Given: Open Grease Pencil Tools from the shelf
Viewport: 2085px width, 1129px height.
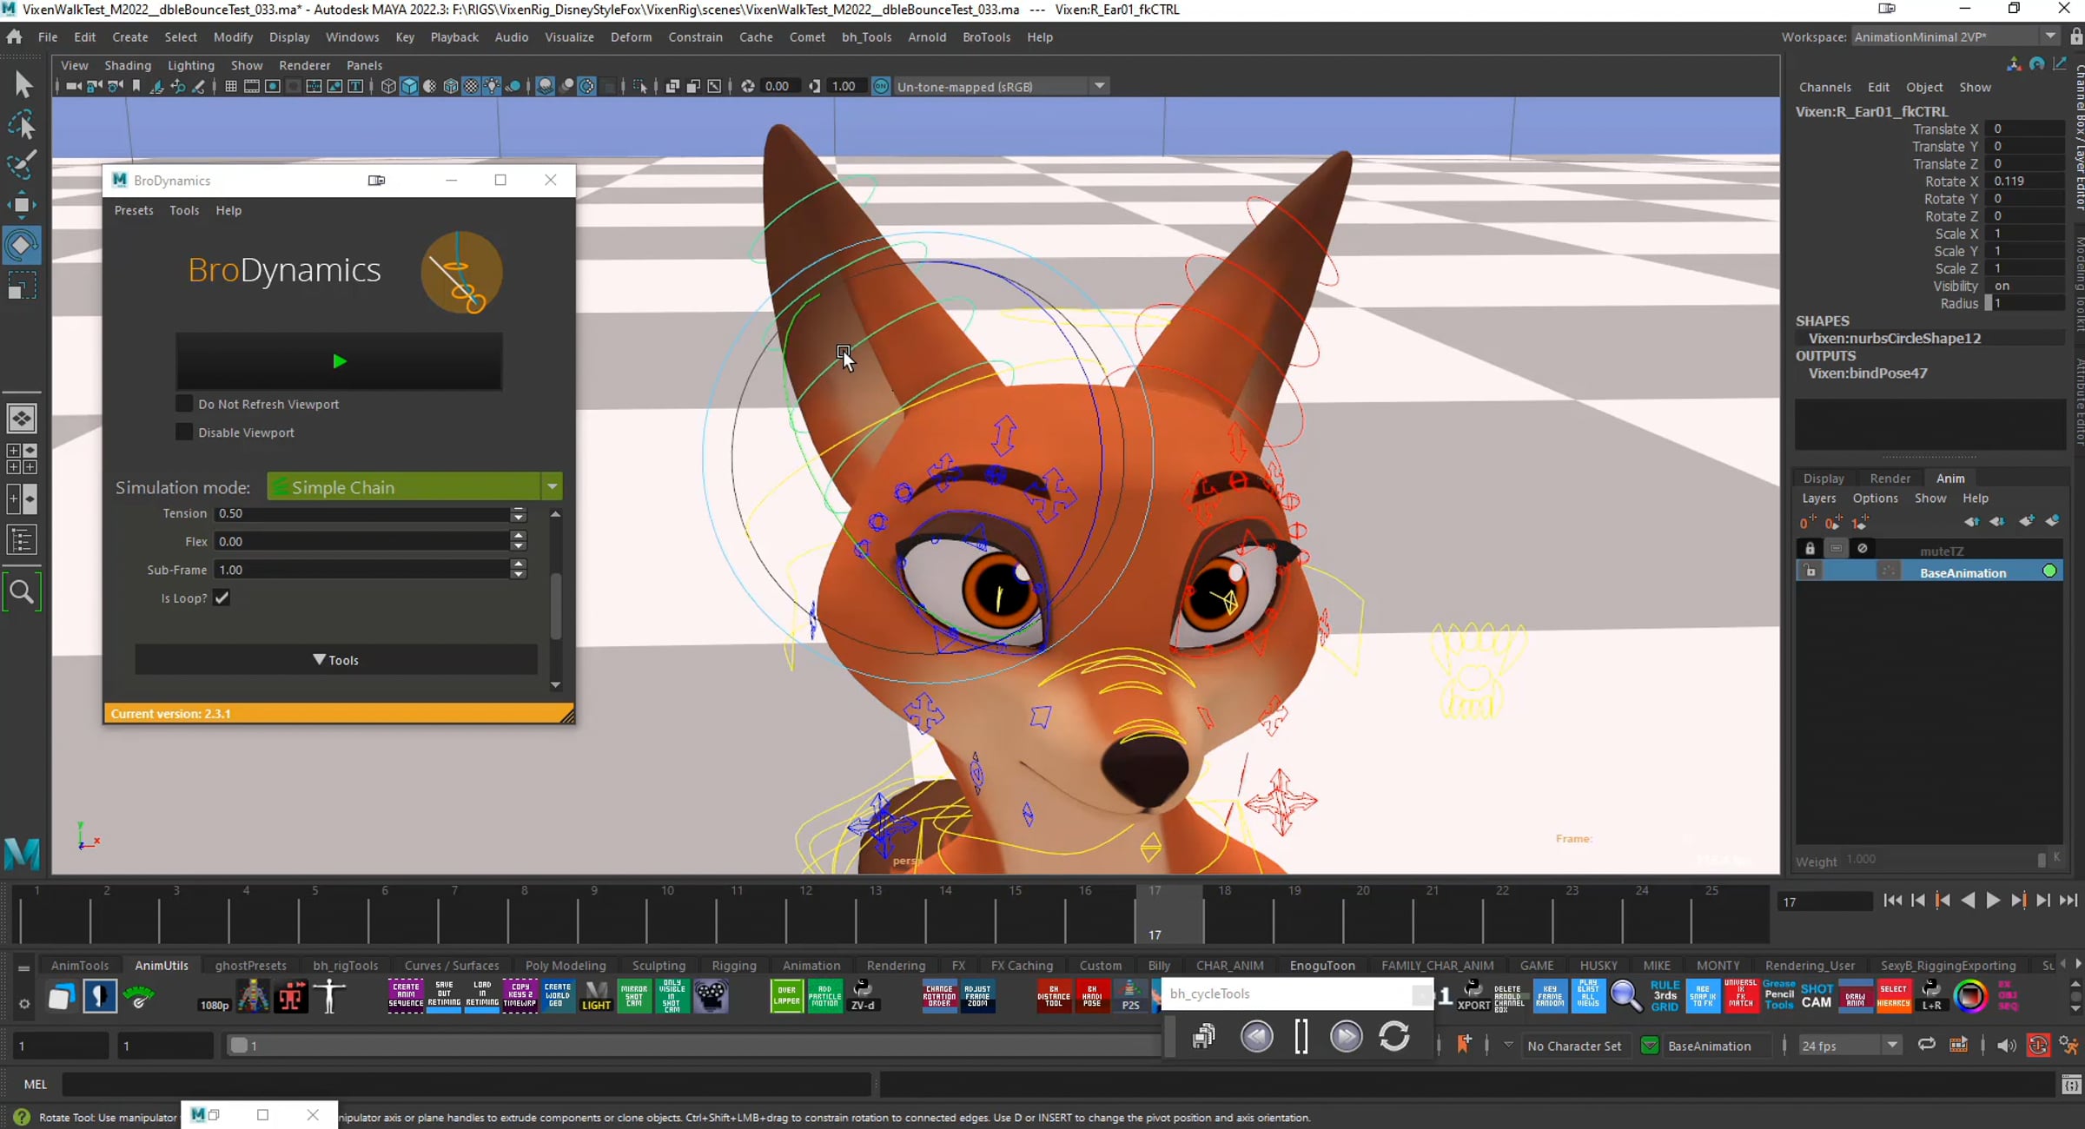Looking at the screenshot, I should tap(1779, 996).
